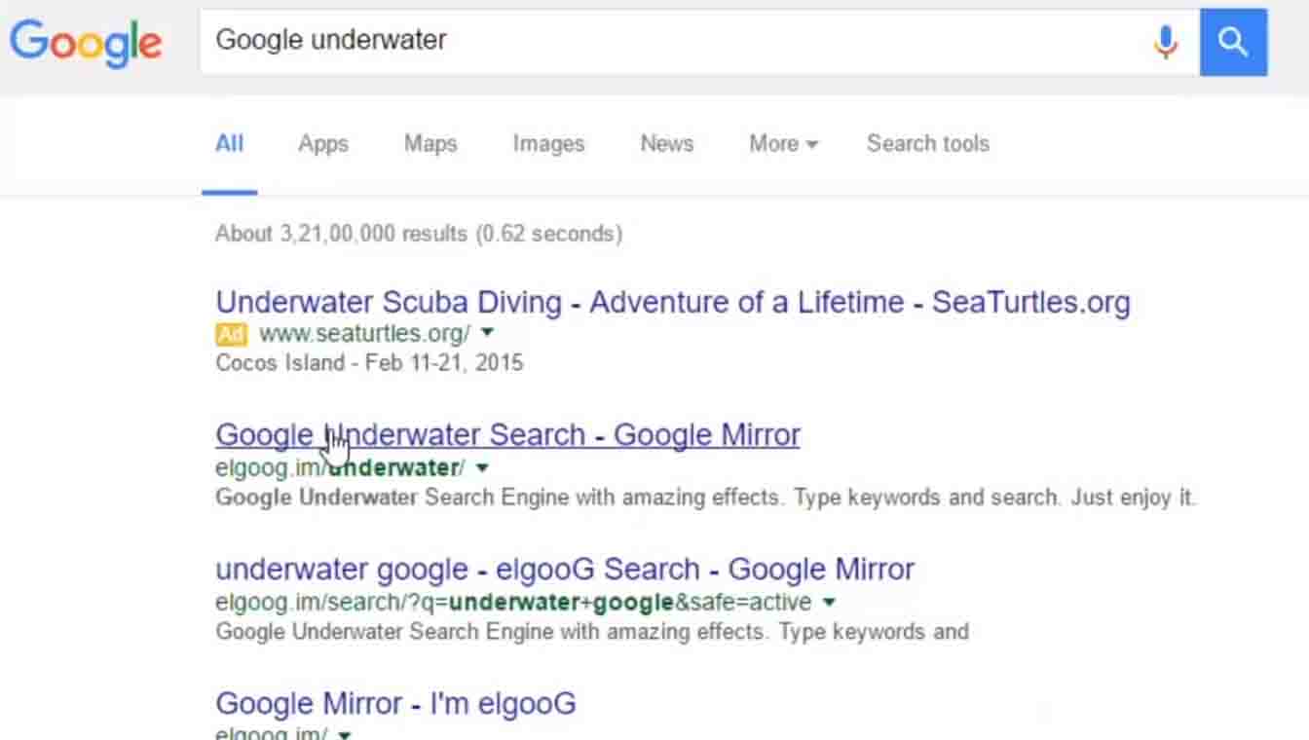
Task: Click the Google logo
Action: [x=86, y=42]
